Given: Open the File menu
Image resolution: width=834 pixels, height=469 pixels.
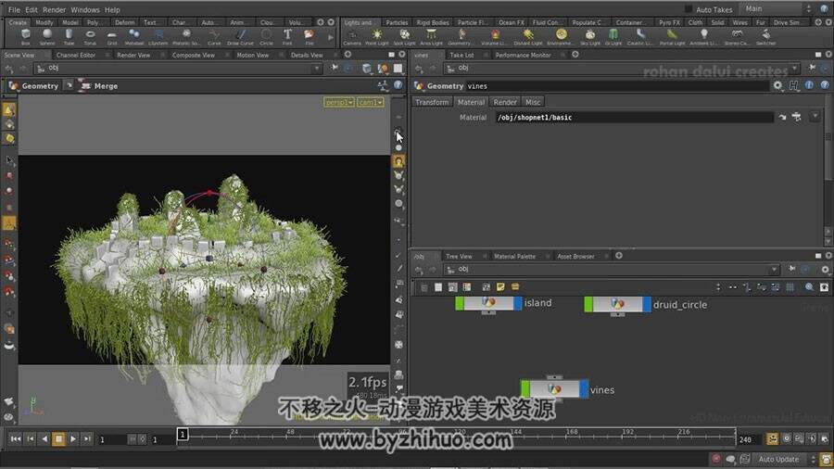Looking at the screenshot, I should 14,9.
